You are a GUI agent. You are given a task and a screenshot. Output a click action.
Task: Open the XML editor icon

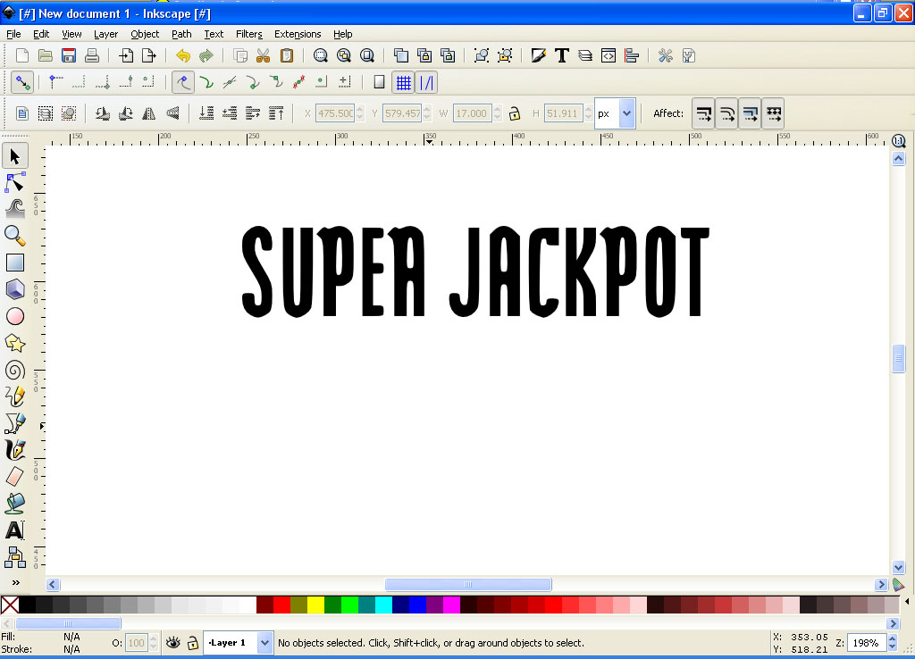(609, 55)
